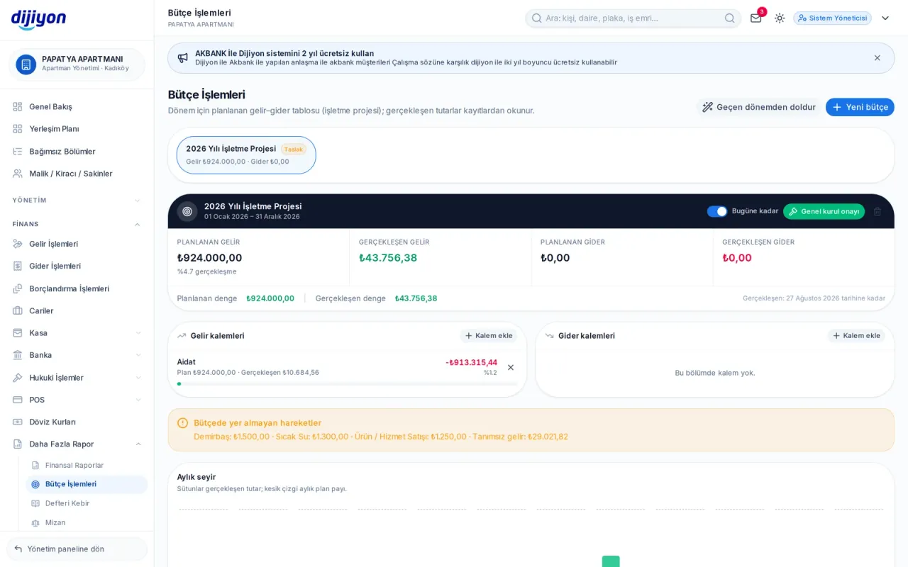Image resolution: width=908 pixels, height=567 pixels.
Task: Switch theme with the sun icon
Action: (780, 18)
